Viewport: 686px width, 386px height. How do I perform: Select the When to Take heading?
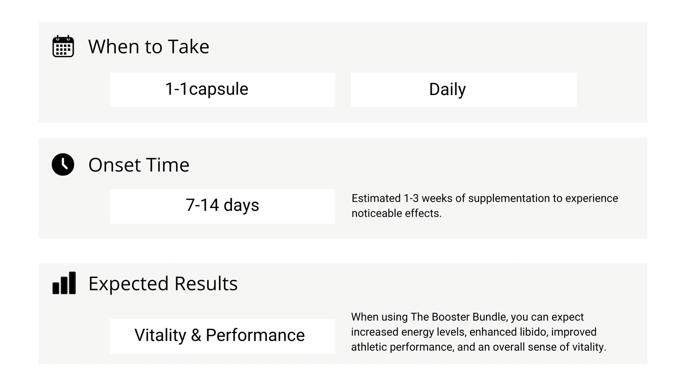tap(149, 47)
